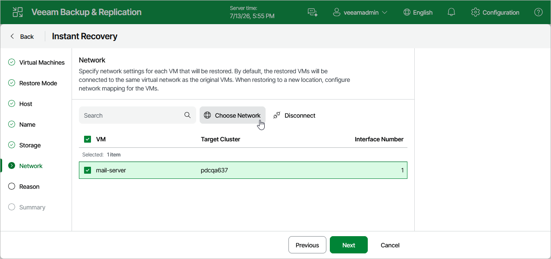
Task: Click the Storage step checkmark icon
Action: [x=12, y=145]
